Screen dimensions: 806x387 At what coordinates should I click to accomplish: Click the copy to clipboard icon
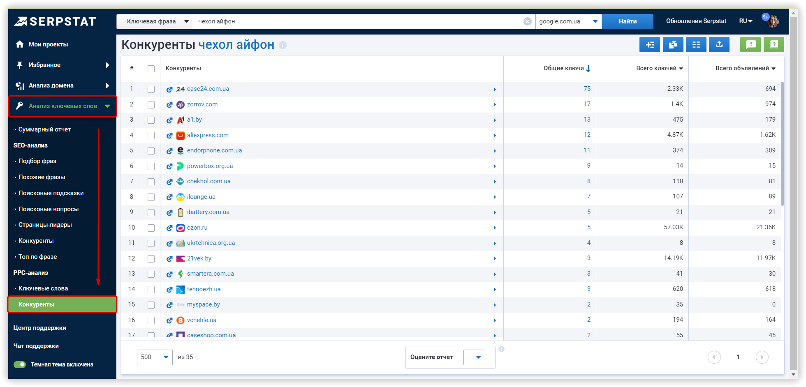pyautogui.click(x=673, y=45)
